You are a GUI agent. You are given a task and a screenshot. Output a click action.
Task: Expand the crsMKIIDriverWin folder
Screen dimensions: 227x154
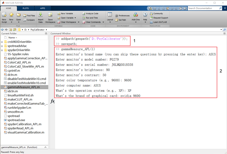pos(2,42)
